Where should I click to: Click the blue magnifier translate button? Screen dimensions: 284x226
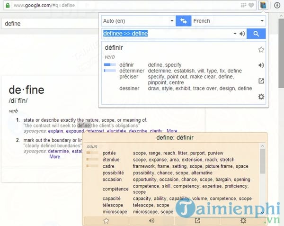[256, 34]
